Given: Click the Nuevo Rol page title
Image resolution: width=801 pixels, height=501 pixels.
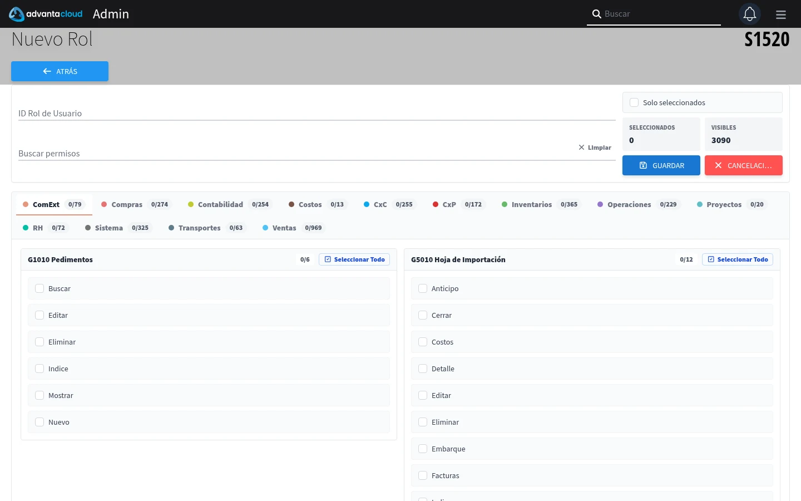Looking at the screenshot, I should [x=52, y=40].
